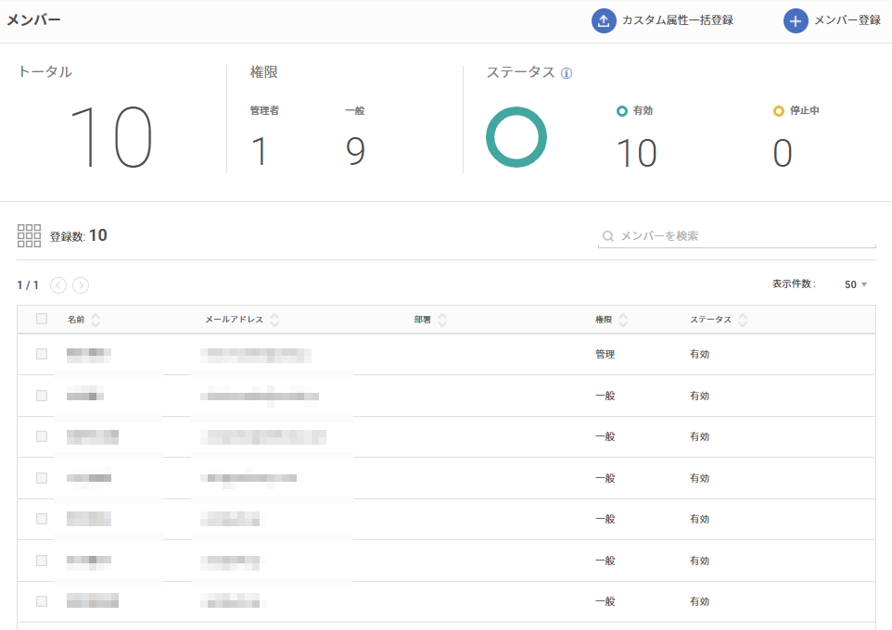Open the status info tooltip icon
The height and width of the screenshot is (630, 892).
pos(566,73)
